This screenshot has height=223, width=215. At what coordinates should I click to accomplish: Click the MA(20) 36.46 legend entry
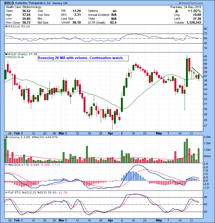tap(16, 57)
